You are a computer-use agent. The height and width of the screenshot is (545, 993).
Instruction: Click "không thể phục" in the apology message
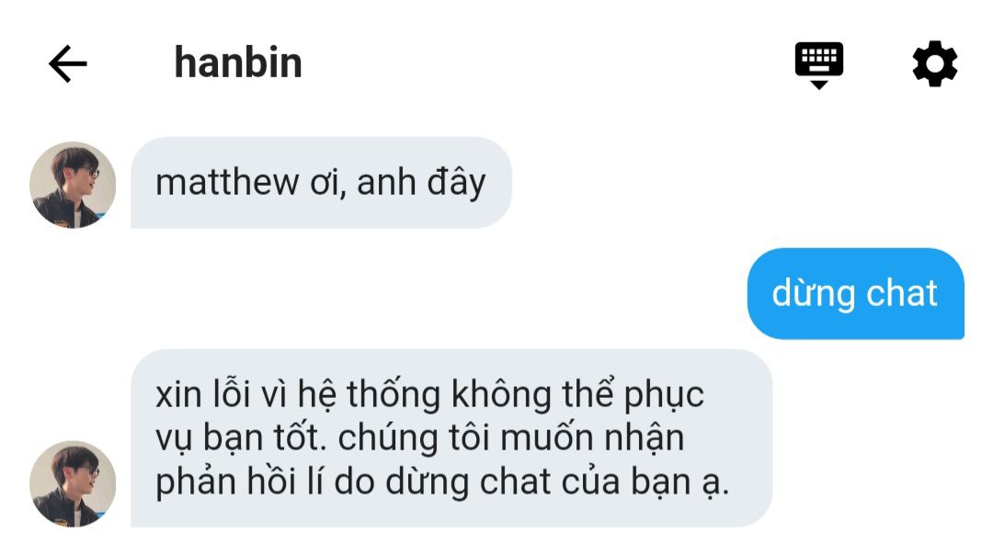pos(577,396)
